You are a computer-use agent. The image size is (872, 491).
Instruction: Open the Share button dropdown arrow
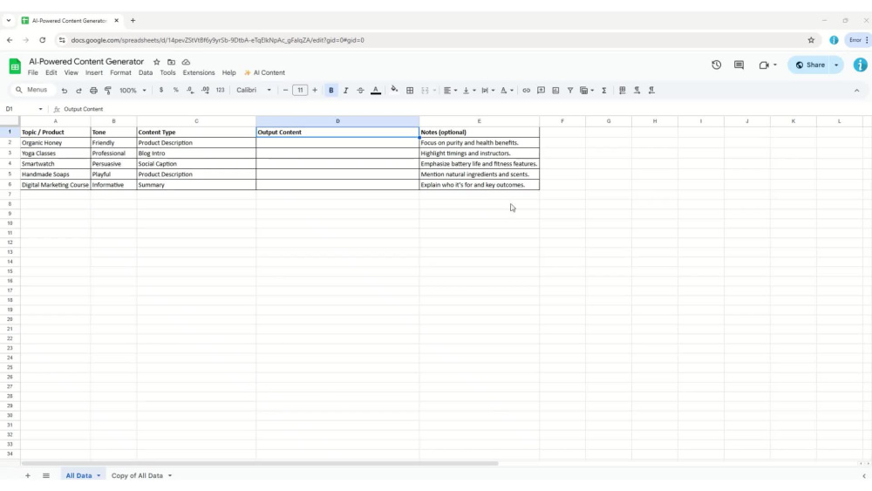coord(836,65)
